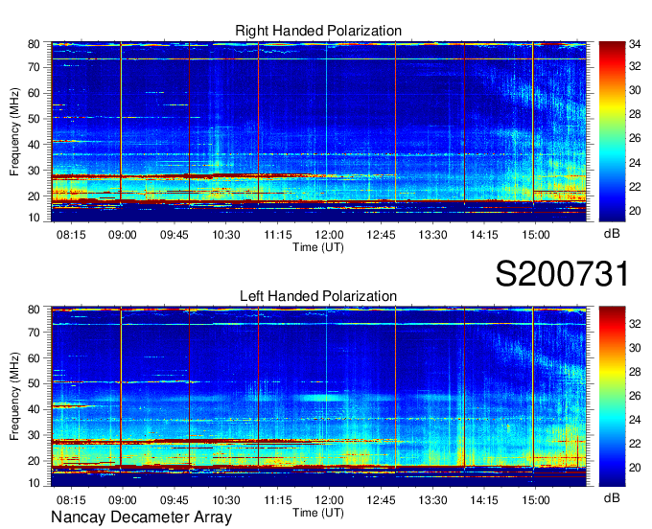The height and width of the screenshot is (529, 652).
Task: Click the 15:00 time tick under Left Handed plot
Action: pyautogui.click(x=536, y=500)
